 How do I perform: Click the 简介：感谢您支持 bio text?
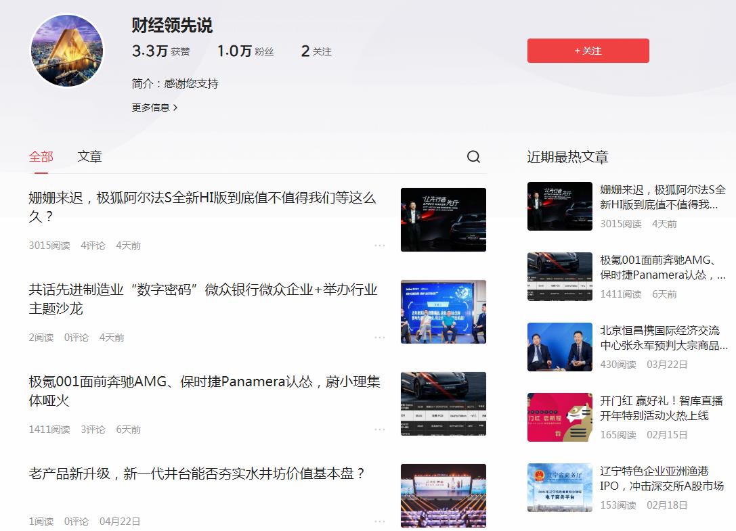175,83
